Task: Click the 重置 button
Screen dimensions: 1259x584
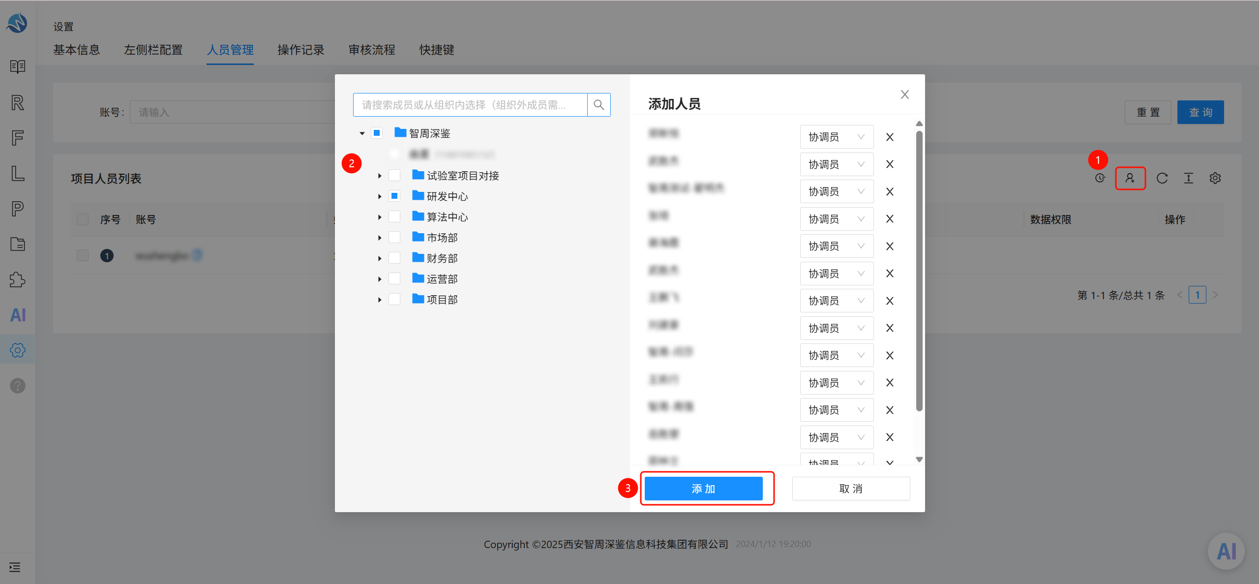Action: 1148,112
